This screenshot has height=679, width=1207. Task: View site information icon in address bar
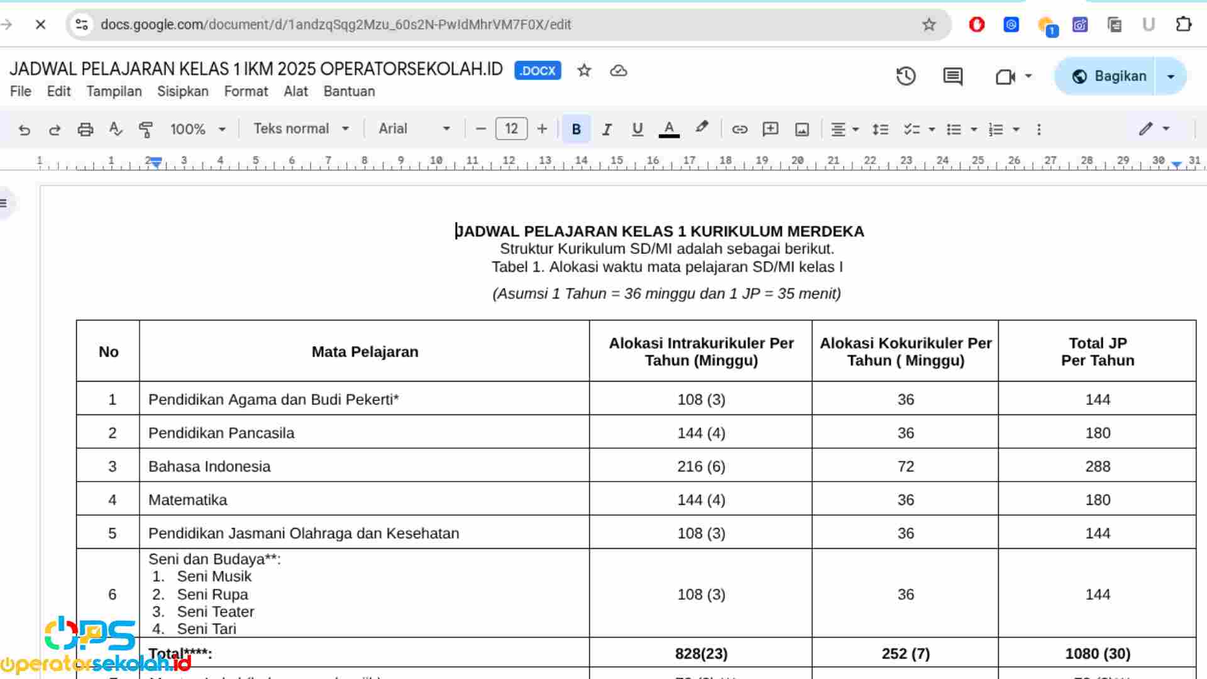point(82,25)
